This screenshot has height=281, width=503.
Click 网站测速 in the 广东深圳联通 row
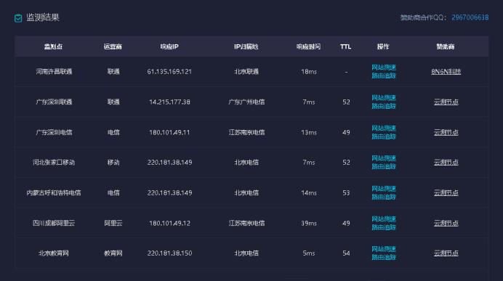(384, 98)
